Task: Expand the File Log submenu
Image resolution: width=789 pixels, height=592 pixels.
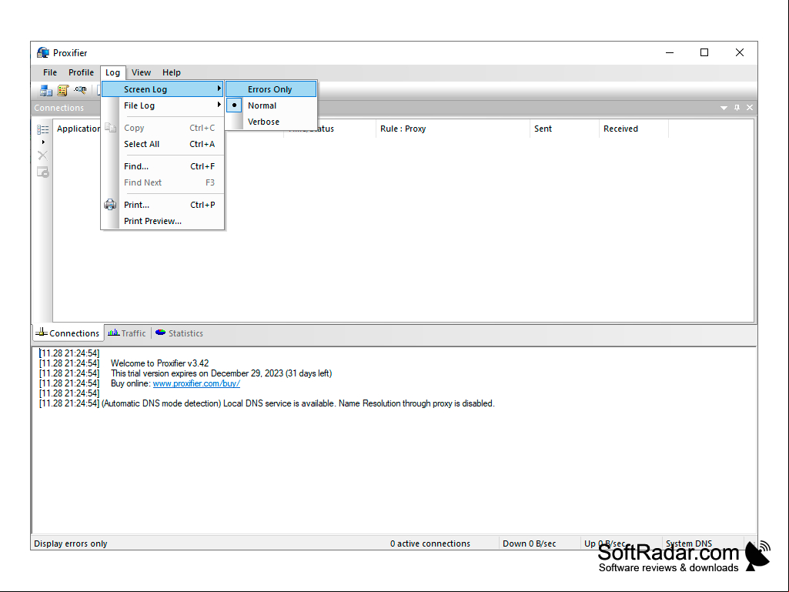Action: (162, 105)
